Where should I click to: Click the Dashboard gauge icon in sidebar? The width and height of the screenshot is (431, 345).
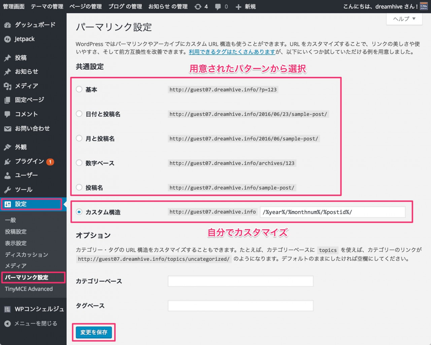click(x=7, y=25)
